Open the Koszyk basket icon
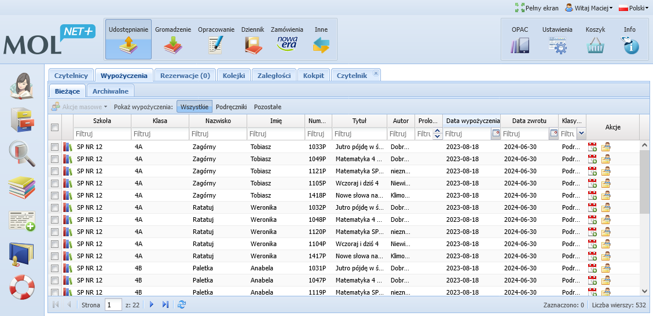This screenshot has height=316, width=653. tap(595, 44)
